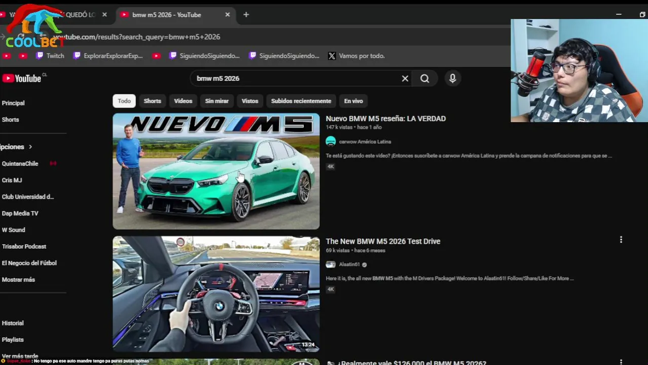The height and width of the screenshot is (365, 648).
Task: Click the description starting 'Te está gustando este video?'
Action: click(469, 156)
